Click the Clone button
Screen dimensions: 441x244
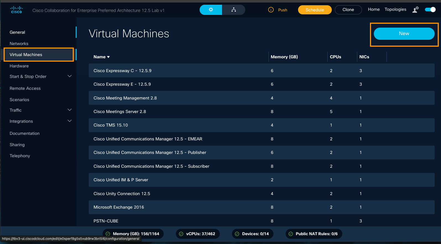(x=348, y=10)
